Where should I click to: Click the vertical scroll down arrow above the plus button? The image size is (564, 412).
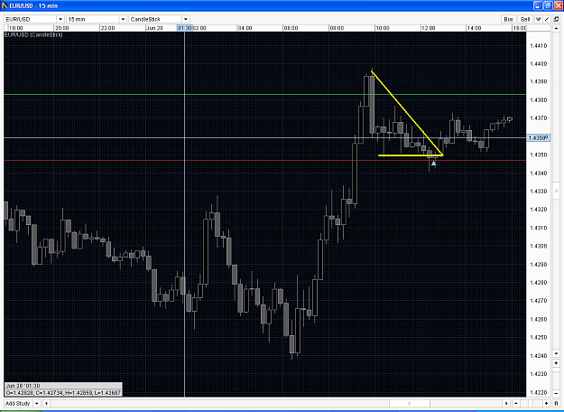tap(556, 353)
